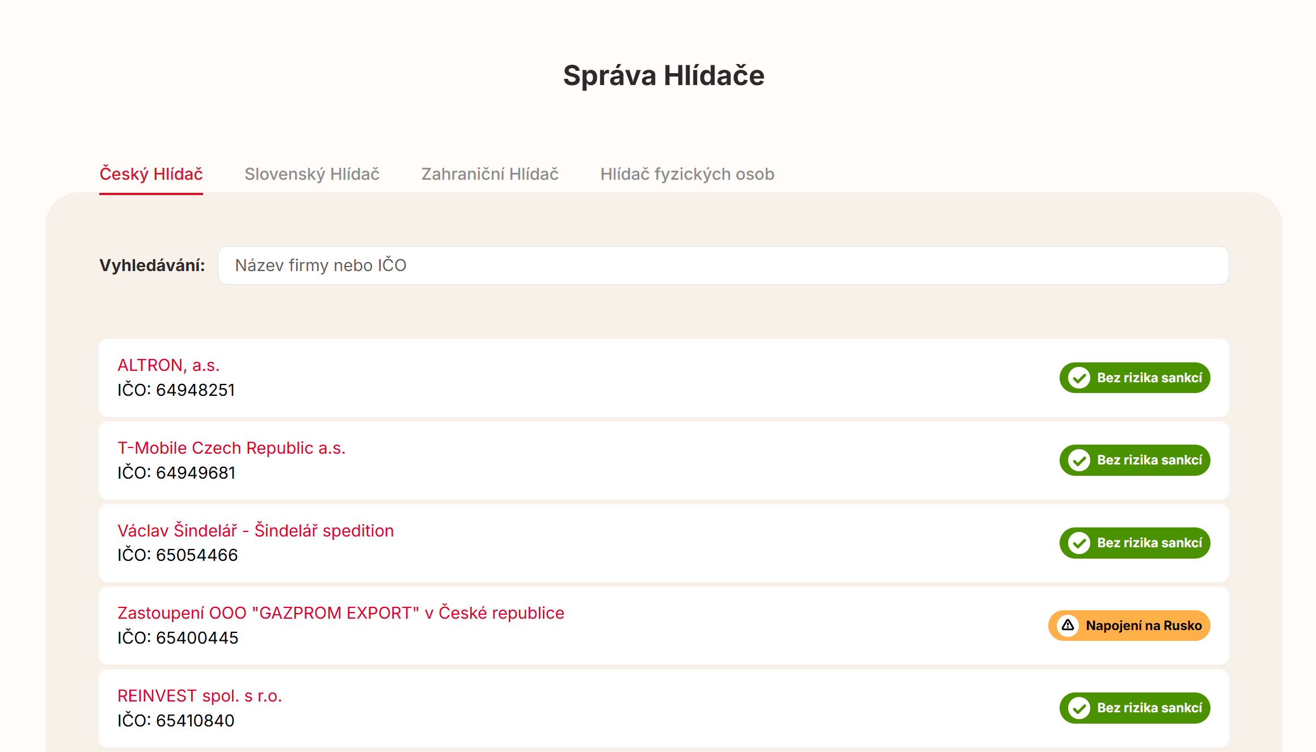Switch to Zahraniční Hlídač tab
Viewport: 1316px width, 752px height.
(490, 174)
